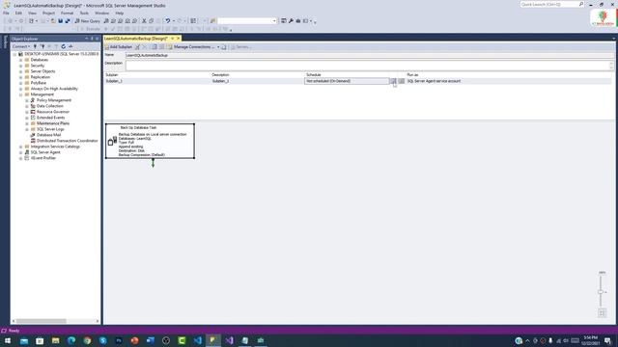
Task: Open the Window menu
Action: tap(101, 13)
